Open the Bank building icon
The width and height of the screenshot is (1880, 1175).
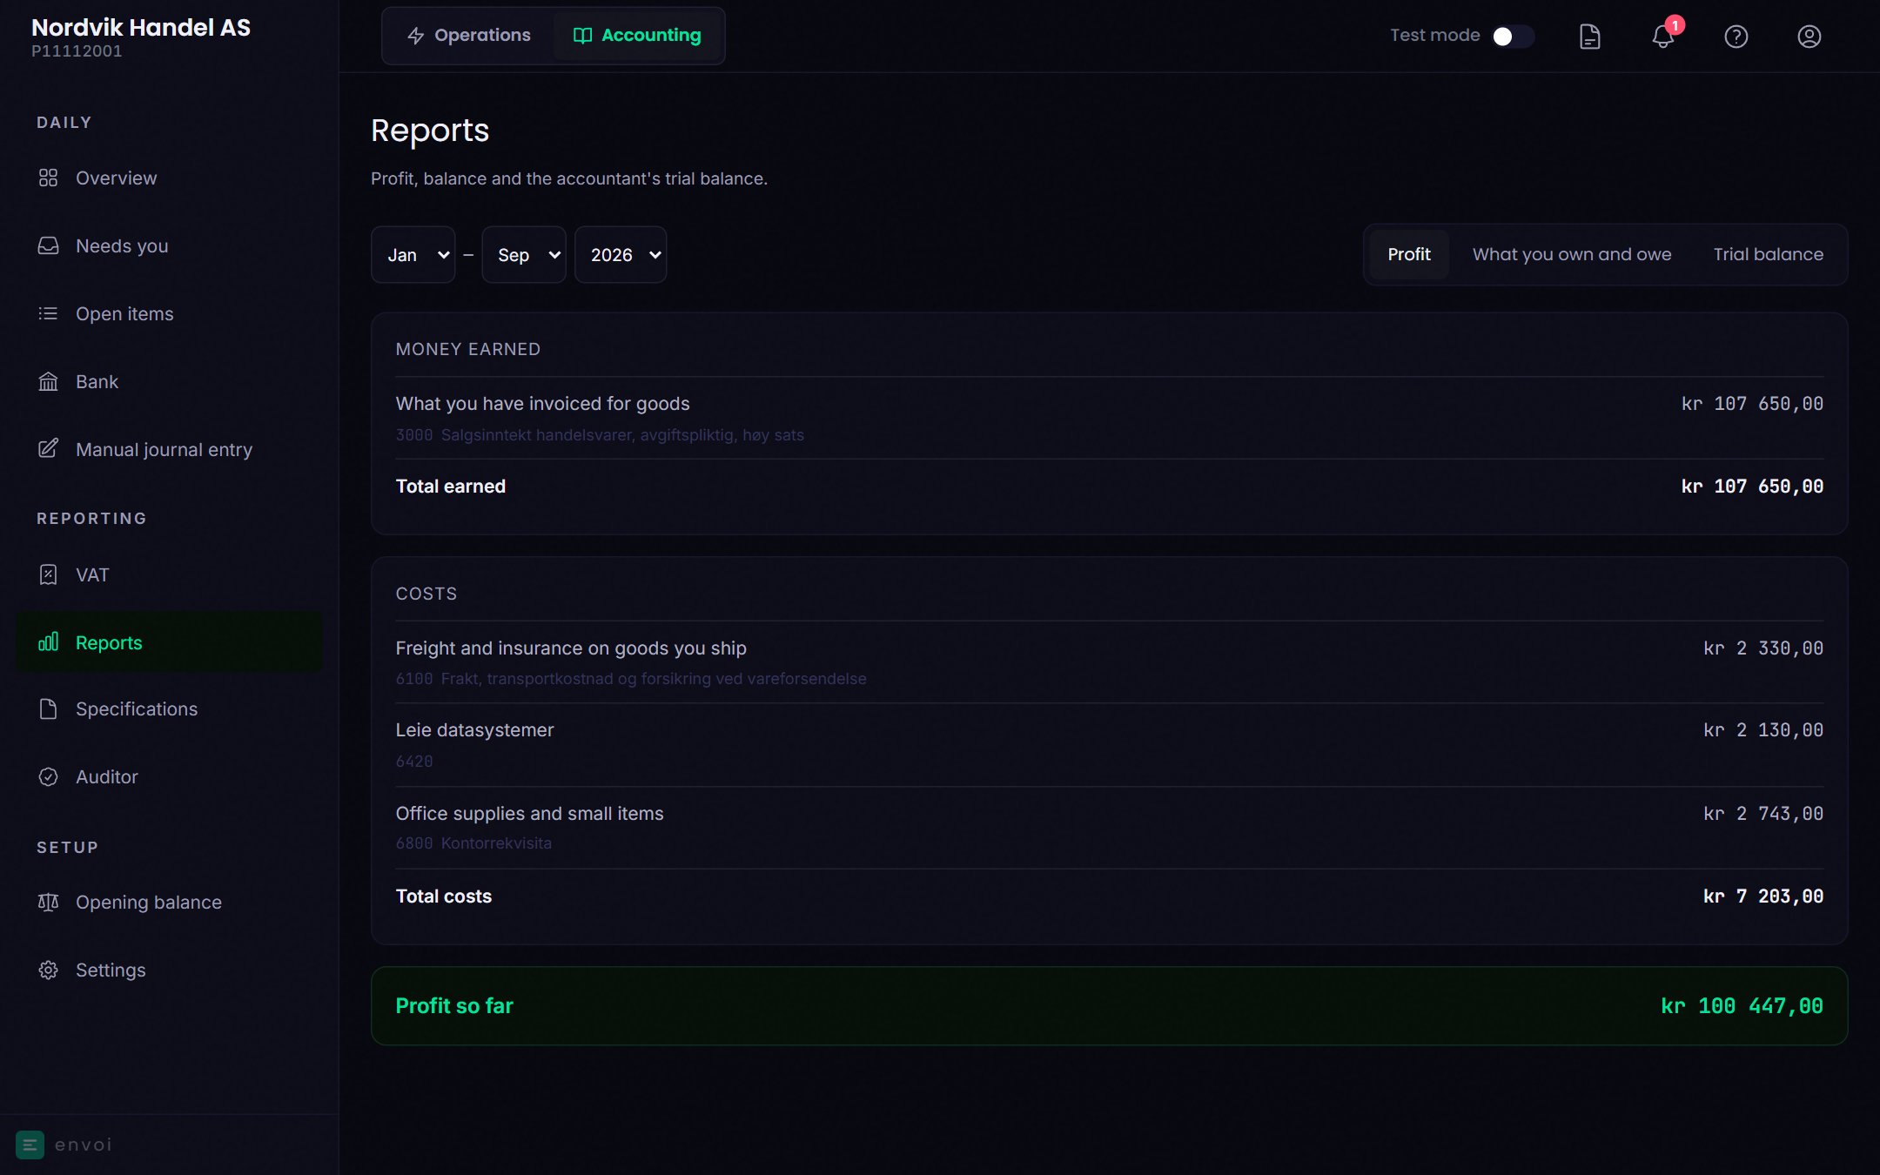pyautogui.click(x=48, y=381)
